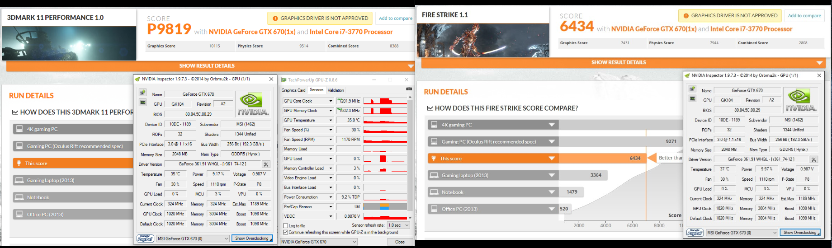This screenshot has width=832, height=248.
Task: Click the Notebook icon in Fire Strike list
Action: pyautogui.click(x=434, y=192)
